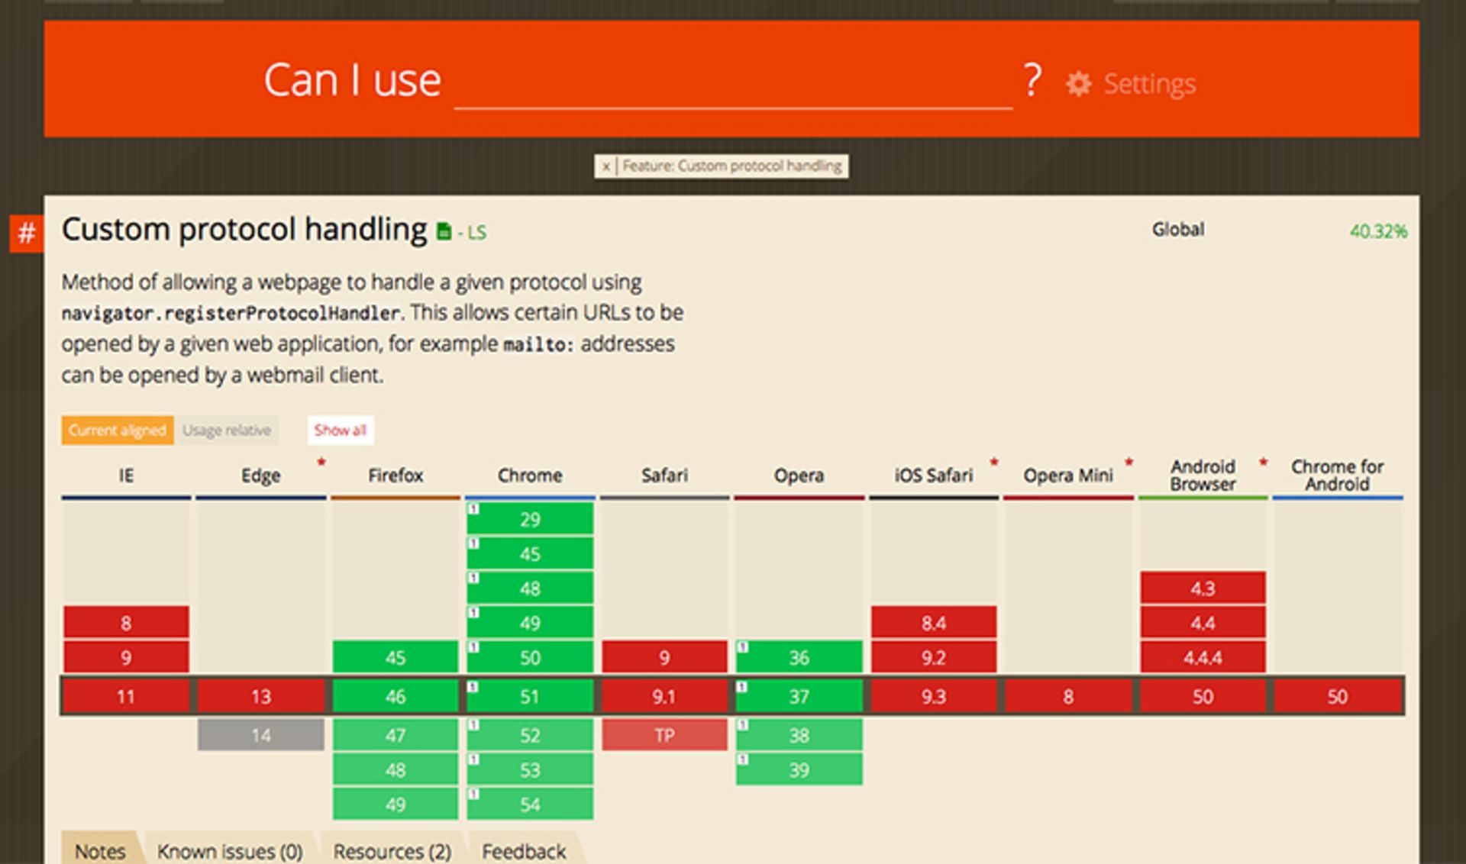Screen dimensions: 1466x864
Task: Click the IE column header
Action: tap(126, 476)
